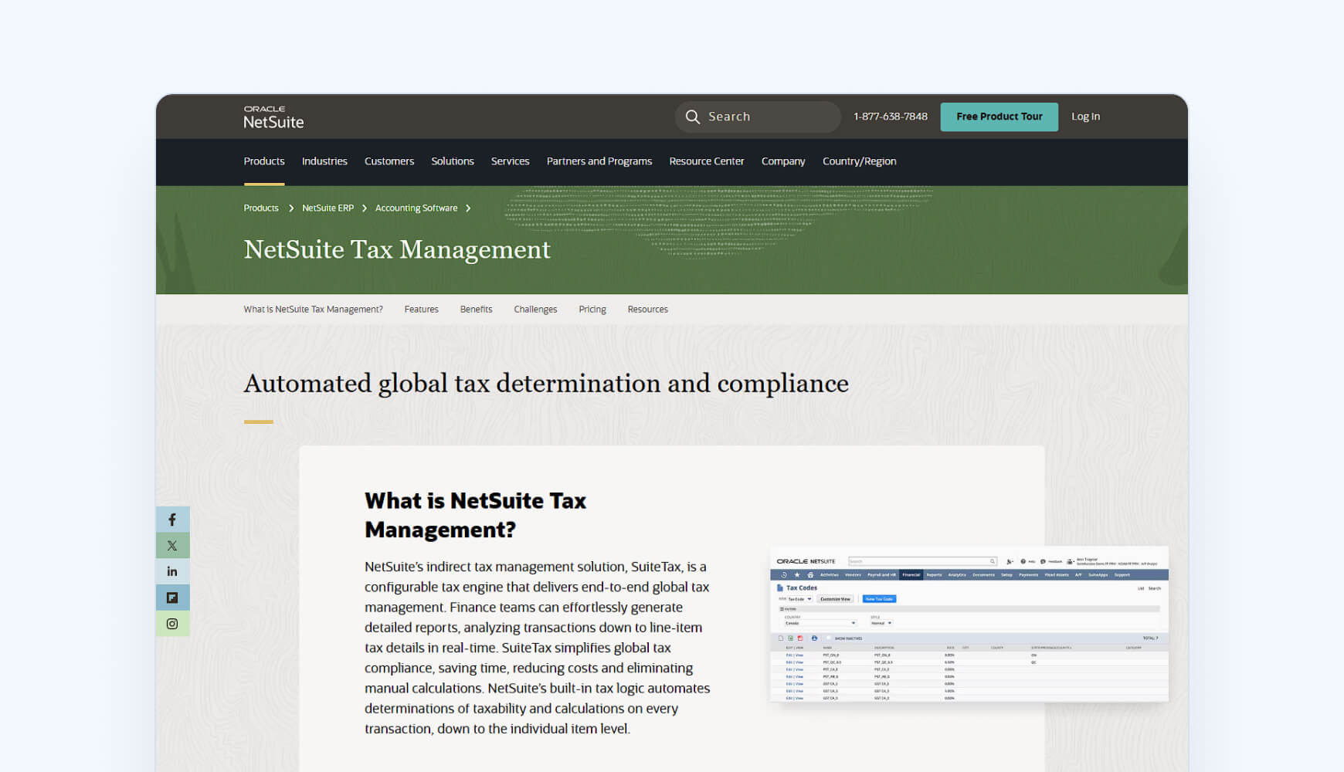
Task: Click the magnifying glass search icon
Action: point(693,117)
